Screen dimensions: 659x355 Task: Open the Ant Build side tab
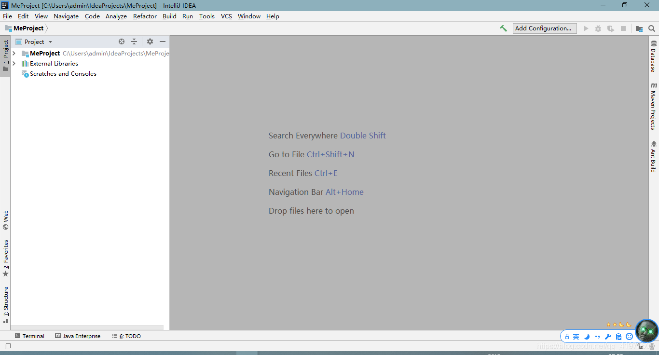tap(654, 157)
